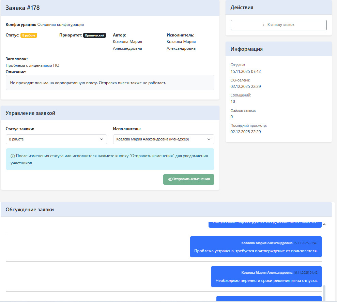Select the "Необходимо перенести сроки" message bubble
This screenshot has height=302, width=337.
point(266,281)
